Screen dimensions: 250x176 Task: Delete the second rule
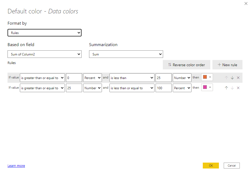pyautogui.click(x=238, y=88)
